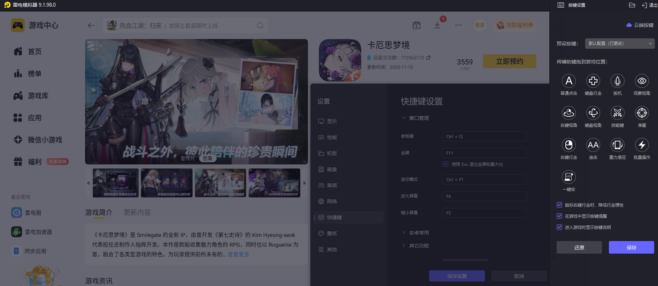Select the 重力感应 gravity sensor icon
The width and height of the screenshot is (658, 286).
point(618,145)
